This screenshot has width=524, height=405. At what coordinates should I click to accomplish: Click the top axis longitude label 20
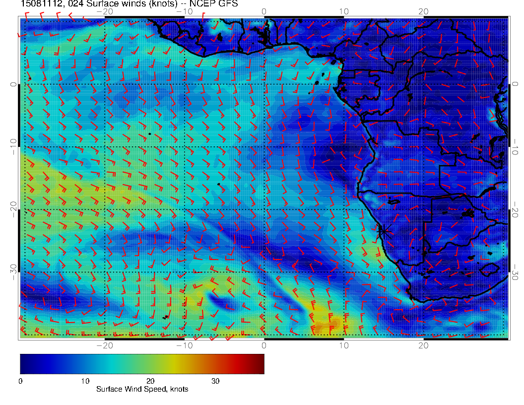pyautogui.click(x=423, y=12)
